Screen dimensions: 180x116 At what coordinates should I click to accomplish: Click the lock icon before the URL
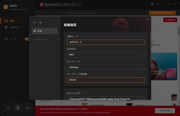point(63,13)
